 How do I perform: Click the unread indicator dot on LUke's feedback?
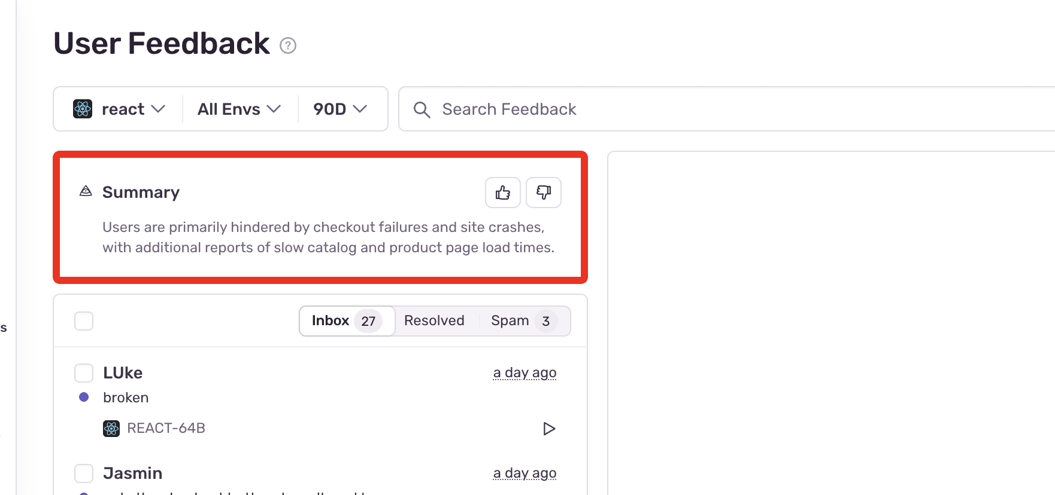(84, 397)
